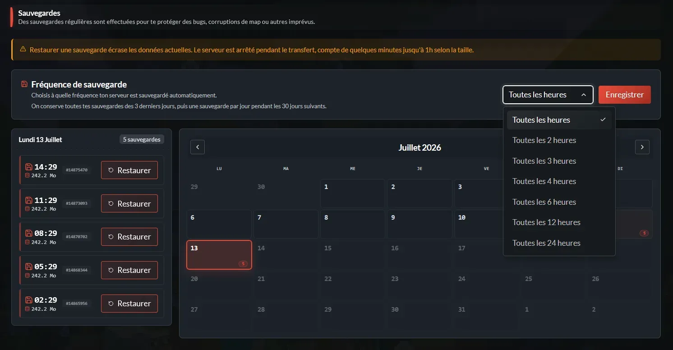Restore the 05:29 backup

tap(129, 270)
